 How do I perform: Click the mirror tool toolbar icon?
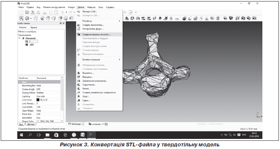(x=138, y=18)
